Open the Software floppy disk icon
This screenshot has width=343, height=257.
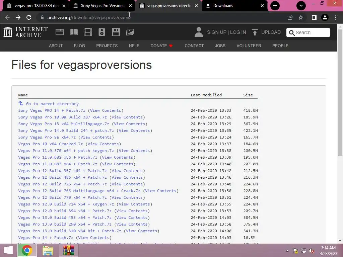pos(116,32)
